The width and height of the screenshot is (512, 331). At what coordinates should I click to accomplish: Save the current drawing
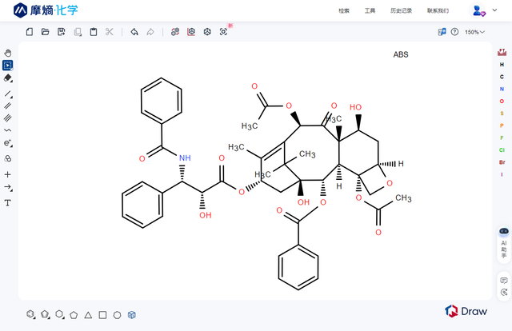coord(61,32)
